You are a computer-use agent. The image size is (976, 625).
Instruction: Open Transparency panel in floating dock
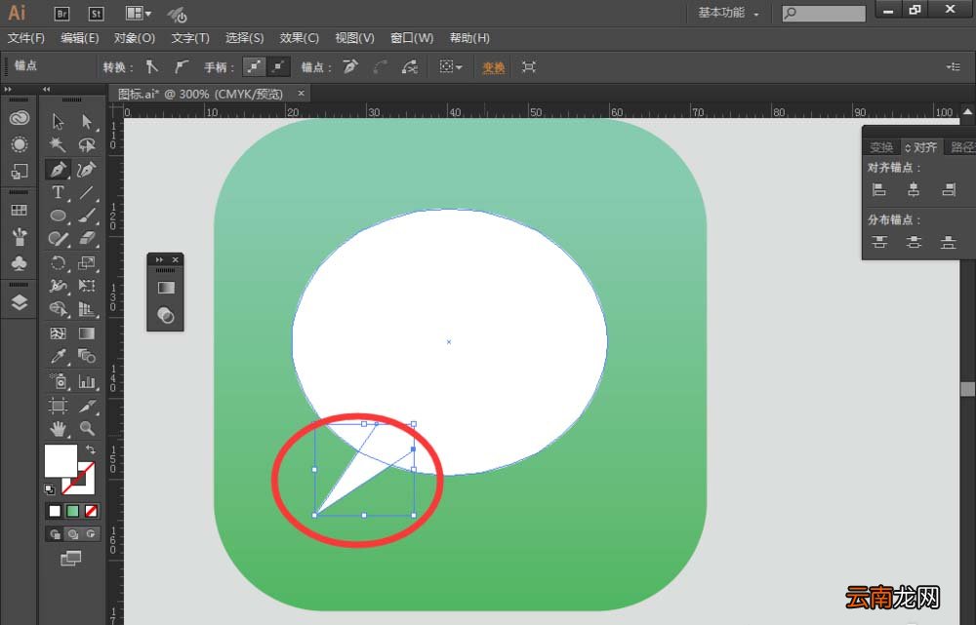coord(166,315)
